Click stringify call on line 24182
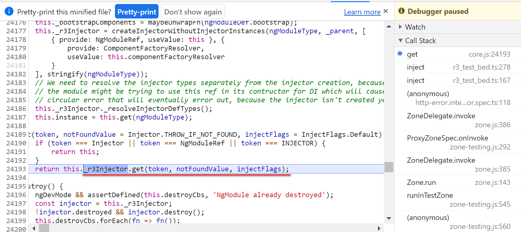 (65, 74)
